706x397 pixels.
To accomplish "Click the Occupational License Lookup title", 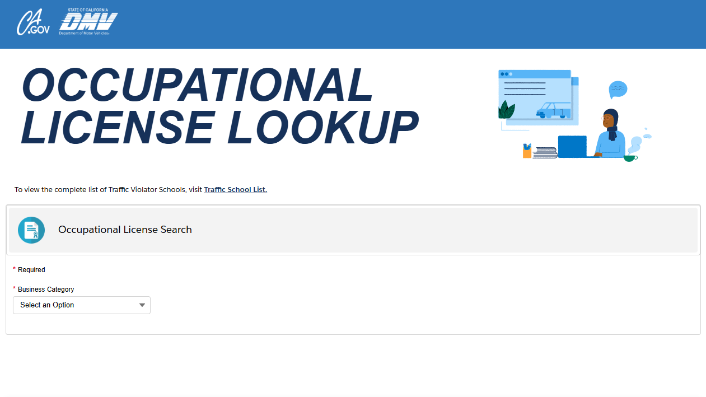I will pos(219,106).
